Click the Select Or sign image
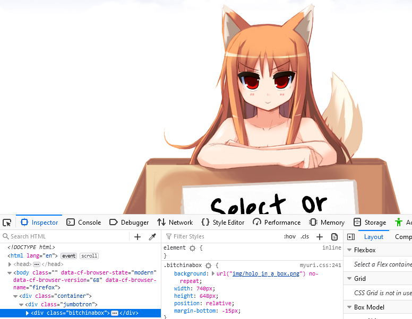This screenshot has height=319, width=412. (x=269, y=197)
